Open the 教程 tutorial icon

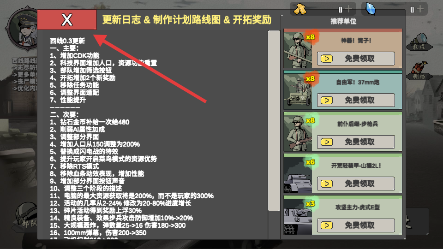419,42
